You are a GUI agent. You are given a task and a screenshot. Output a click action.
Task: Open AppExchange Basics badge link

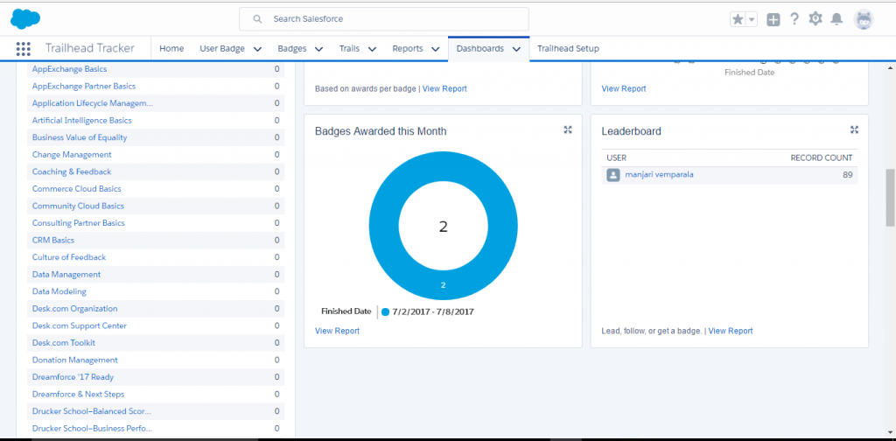tap(70, 69)
